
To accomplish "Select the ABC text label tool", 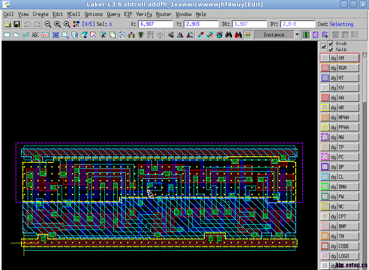I will point(35,35).
